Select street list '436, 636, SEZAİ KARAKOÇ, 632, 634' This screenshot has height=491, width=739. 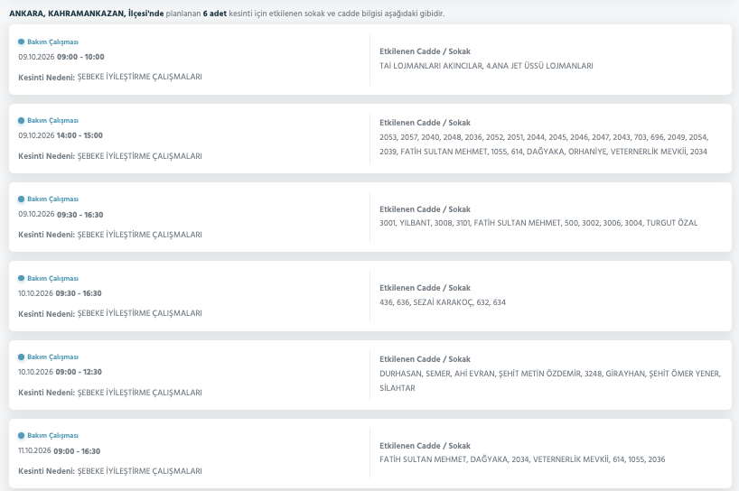point(443,302)
